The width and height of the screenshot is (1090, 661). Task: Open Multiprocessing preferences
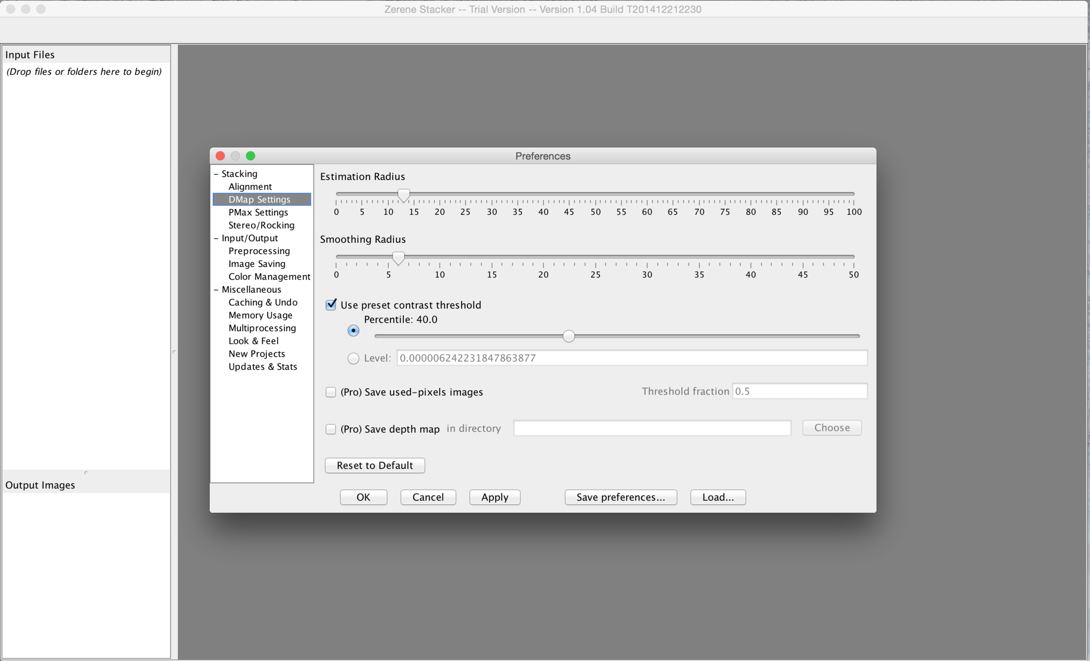pyautogui.click(x=262, y=328)
